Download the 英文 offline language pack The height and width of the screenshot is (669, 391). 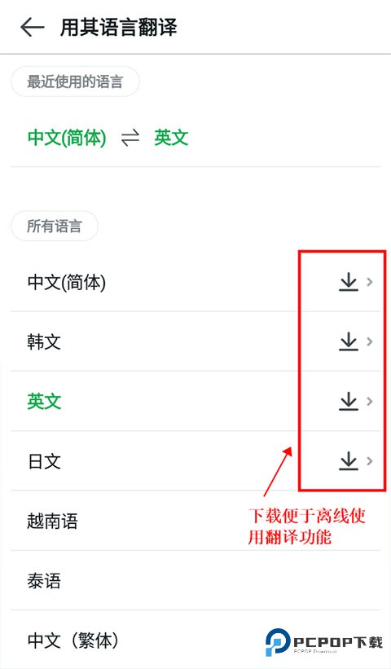pyautogui.click(x=349, y=402)
